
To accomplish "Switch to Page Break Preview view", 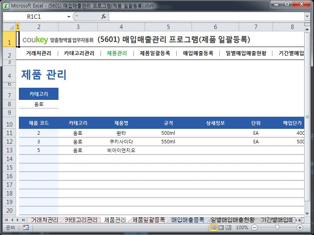I will [x=228, y=228].
